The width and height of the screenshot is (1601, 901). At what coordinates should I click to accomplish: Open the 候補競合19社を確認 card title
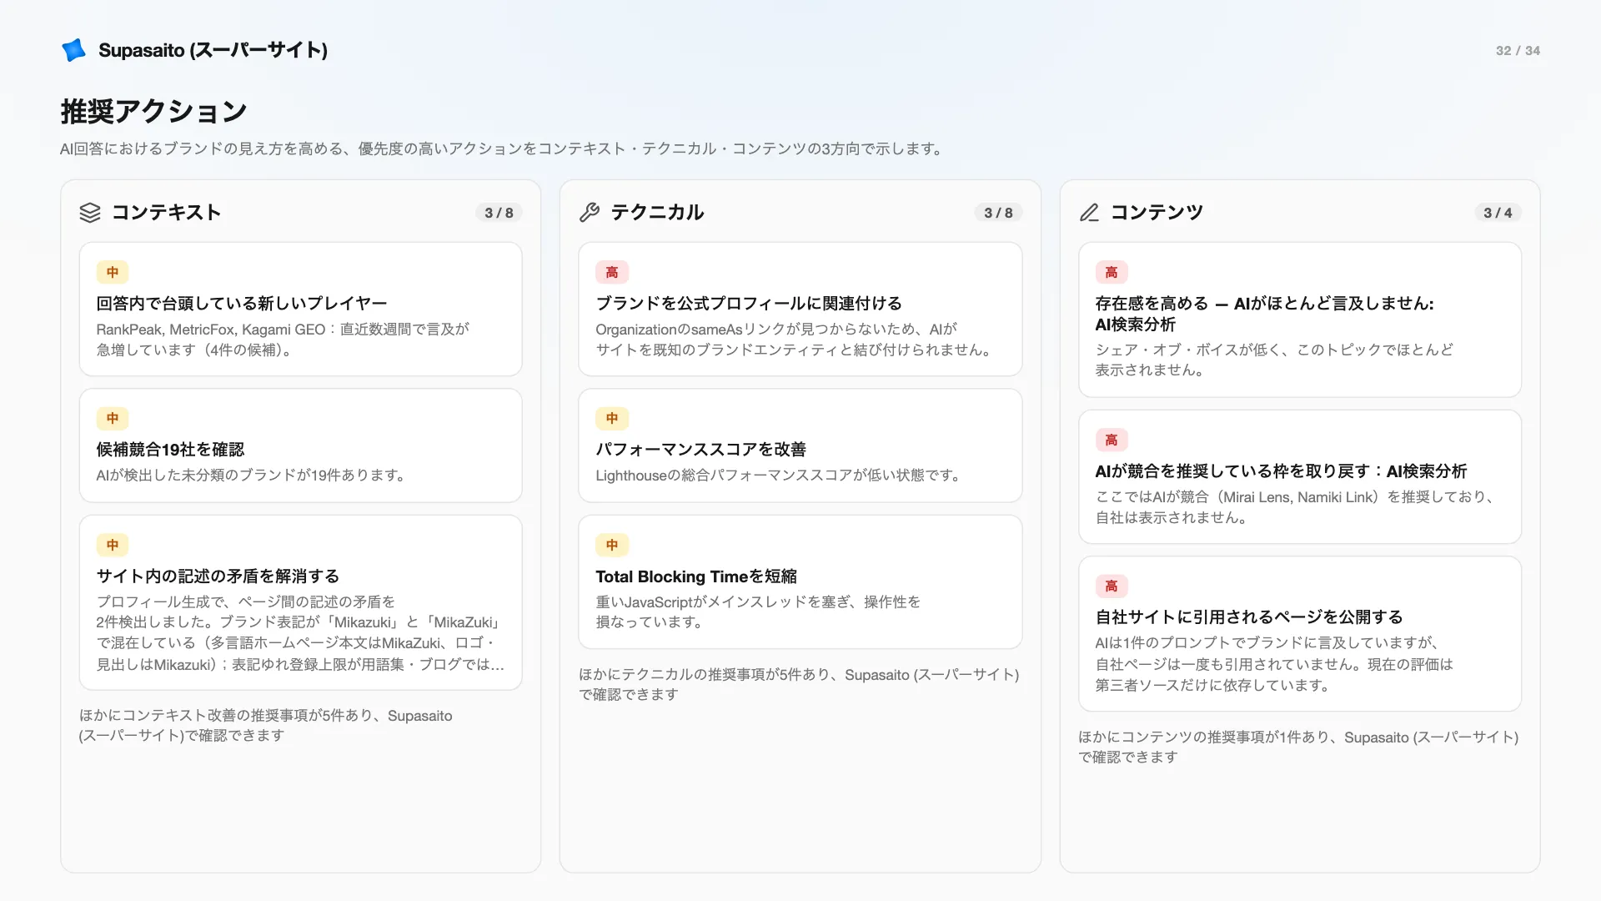[x=170, y=449]
